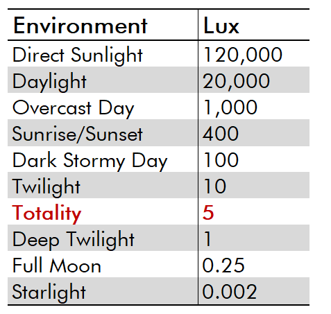Select the Direct Sunlight row label
Screen dimensions: 331x314
click(x=78, y=55)
